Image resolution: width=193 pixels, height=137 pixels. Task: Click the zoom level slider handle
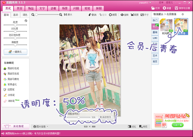[36, 15]
